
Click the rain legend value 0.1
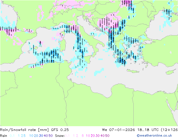[12, 136]
